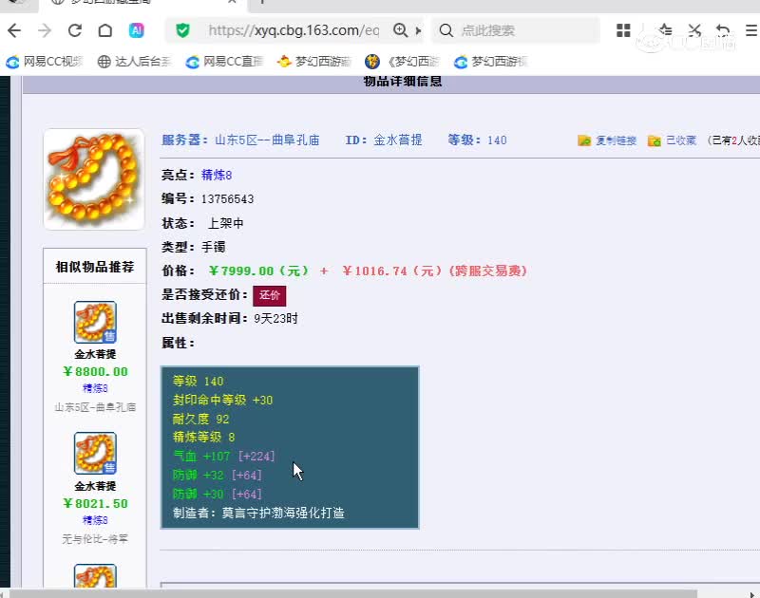Click server text 山东5区--曲阜孔庙
This screenshot has height=598, width=760.
(x=267, y=140)
